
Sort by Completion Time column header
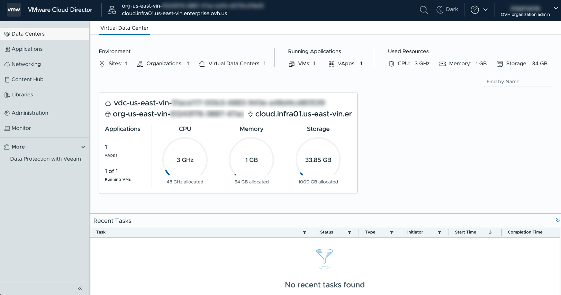pos(525,232)
